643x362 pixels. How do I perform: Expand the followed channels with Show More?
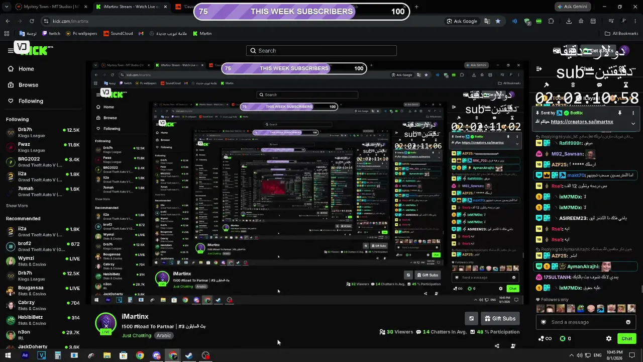pos(17,206)
